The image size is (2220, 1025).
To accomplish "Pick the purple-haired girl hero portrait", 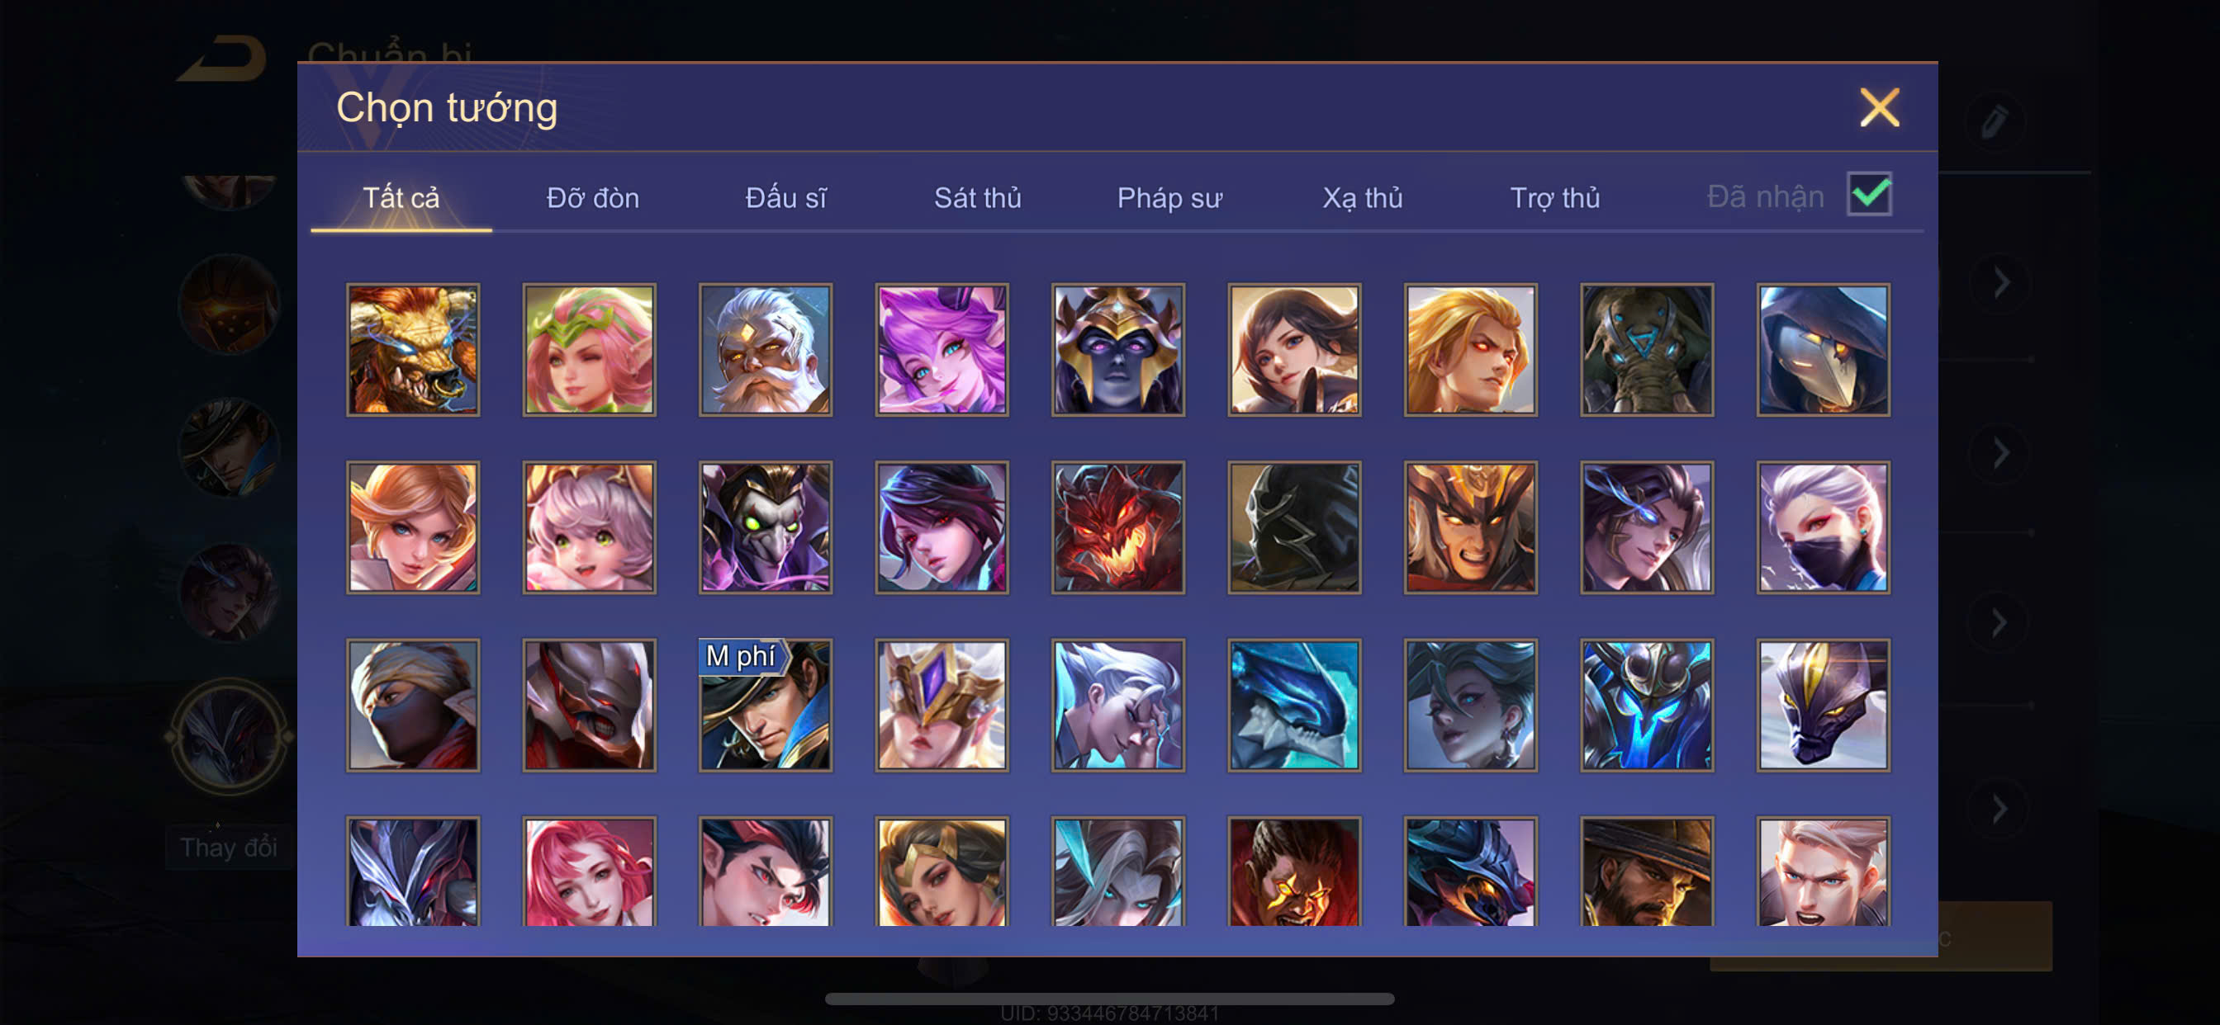I will coord(942,350).
